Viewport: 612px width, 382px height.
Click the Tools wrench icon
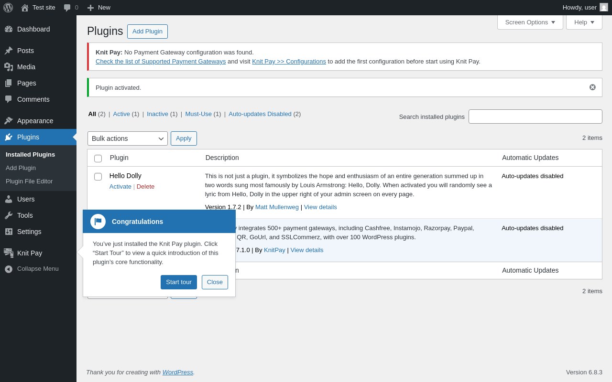click(9, 215)
